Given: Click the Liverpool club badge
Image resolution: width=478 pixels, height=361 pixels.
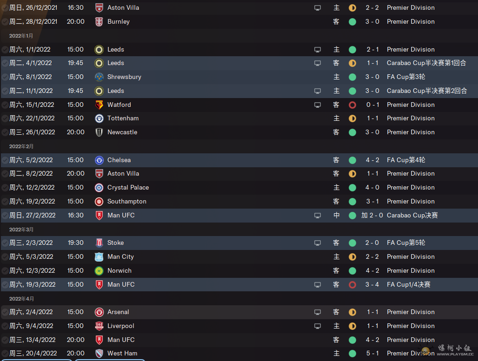Looking at the screenshot, I should (x=99, y=326).
